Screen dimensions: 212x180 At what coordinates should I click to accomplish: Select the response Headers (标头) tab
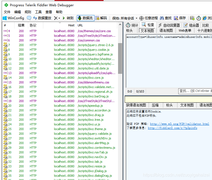coord(170,105)
